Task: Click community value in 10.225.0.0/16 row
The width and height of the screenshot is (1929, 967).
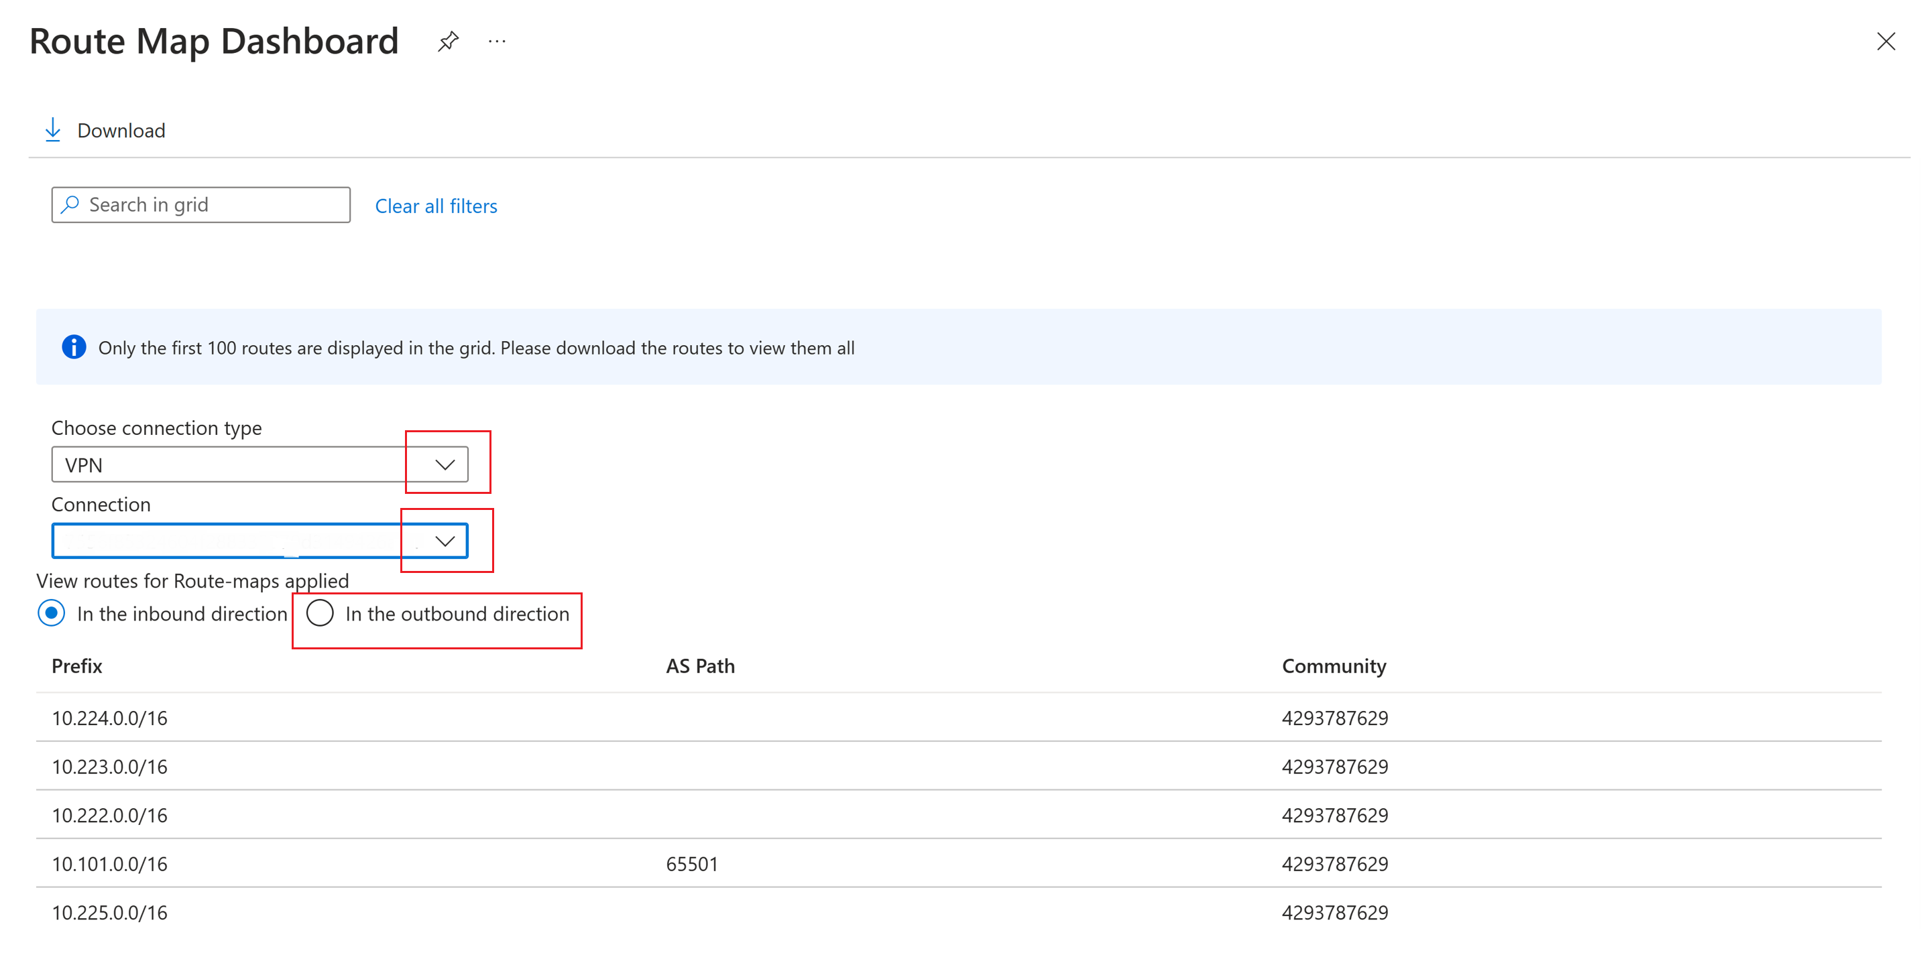Action: coord(1334,912)
